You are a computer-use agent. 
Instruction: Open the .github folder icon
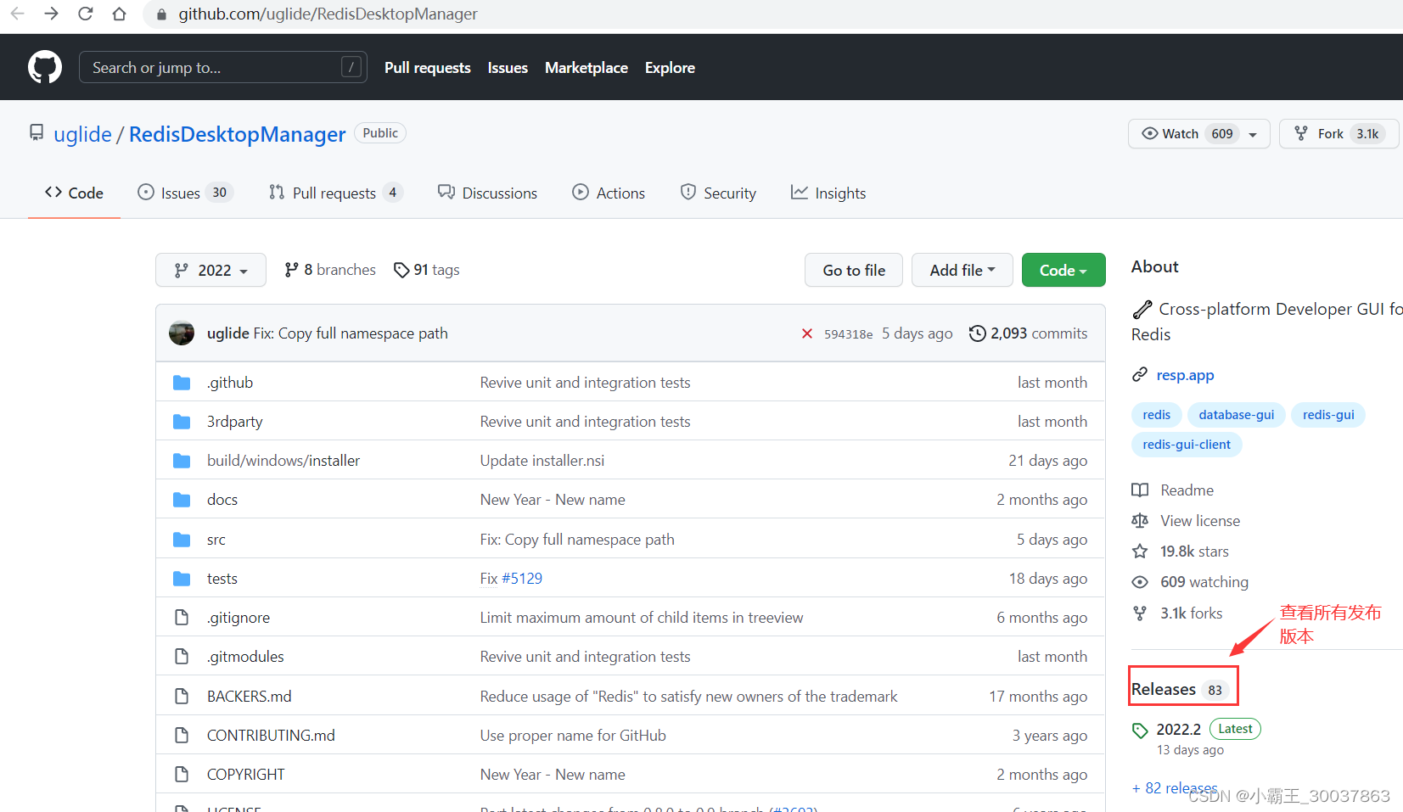(x=182, y=383)
